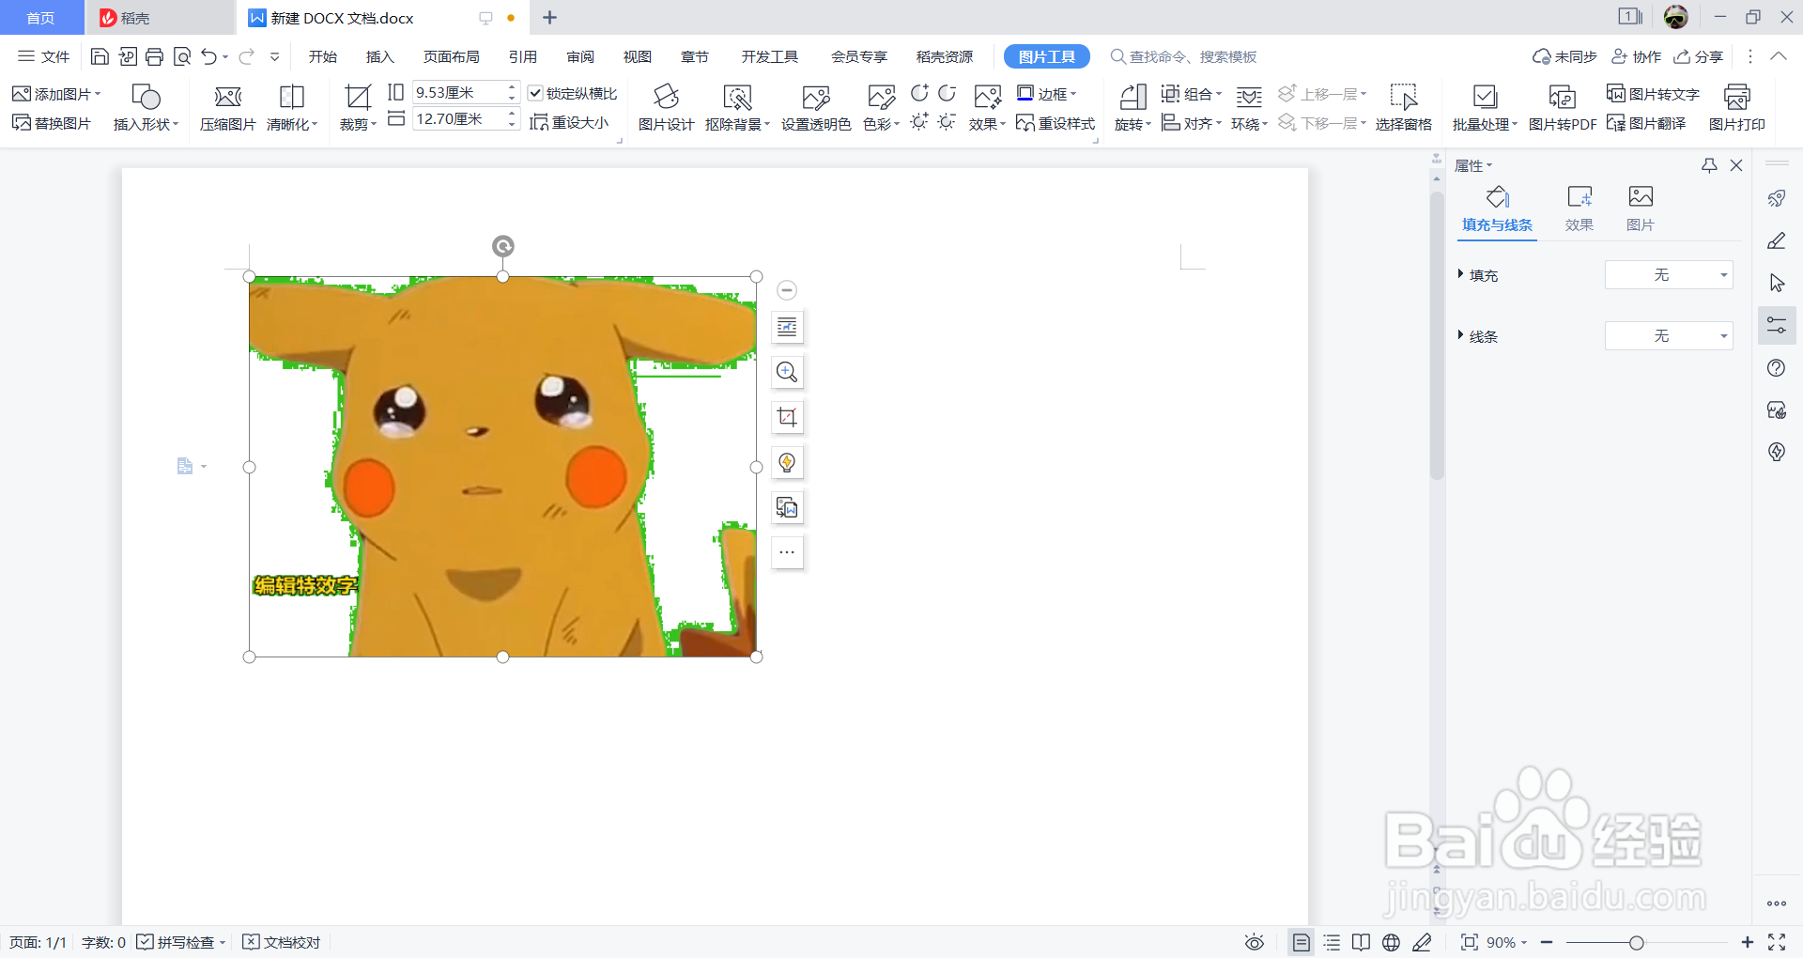Open the 文件 menu
The image size is (1803, 958).
(44, 56)
